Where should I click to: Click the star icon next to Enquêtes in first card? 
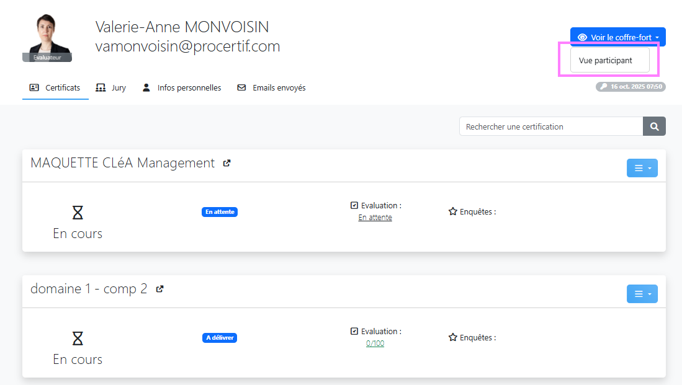(452, 211)
